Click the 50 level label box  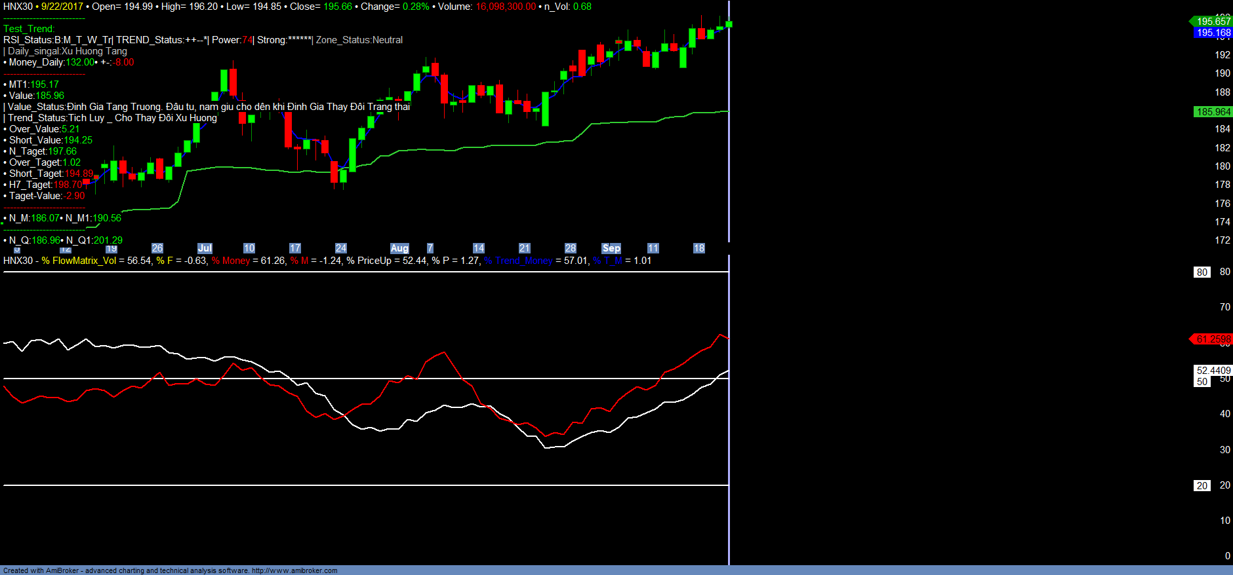1202,382
